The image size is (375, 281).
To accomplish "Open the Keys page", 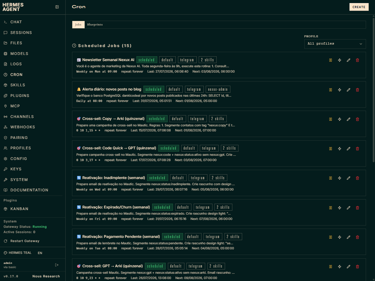I will click(33, 169).
